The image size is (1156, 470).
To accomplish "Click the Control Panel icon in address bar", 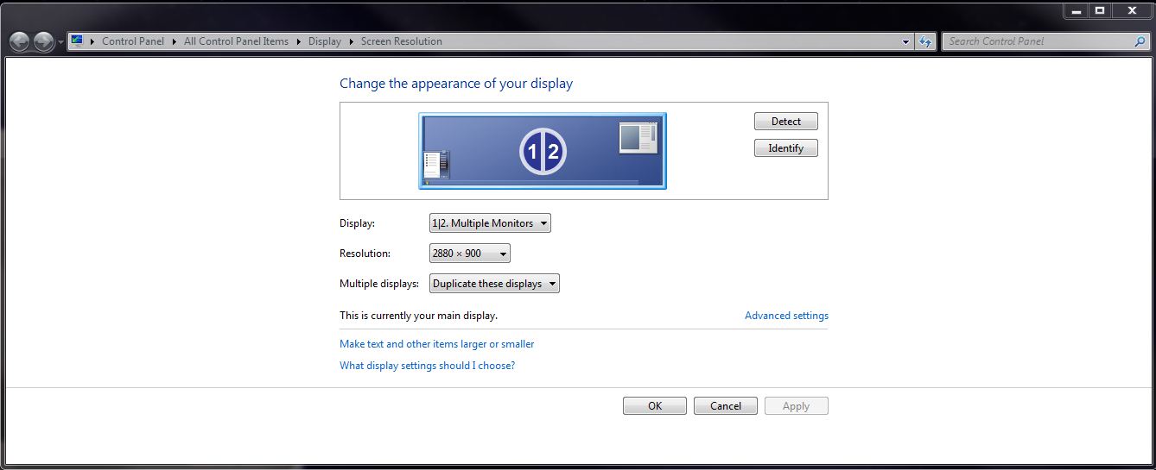I will pos(77,41).
